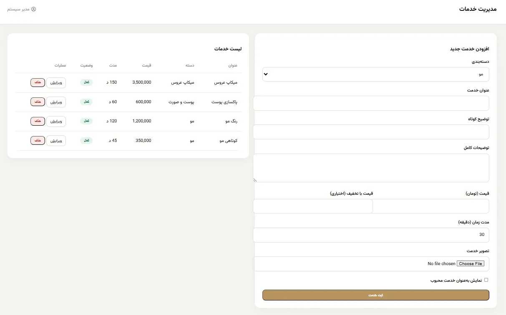Focus the عنوان خدمت input field
The width and height of the screenshot is (506, 315).
tap(371, 103)
